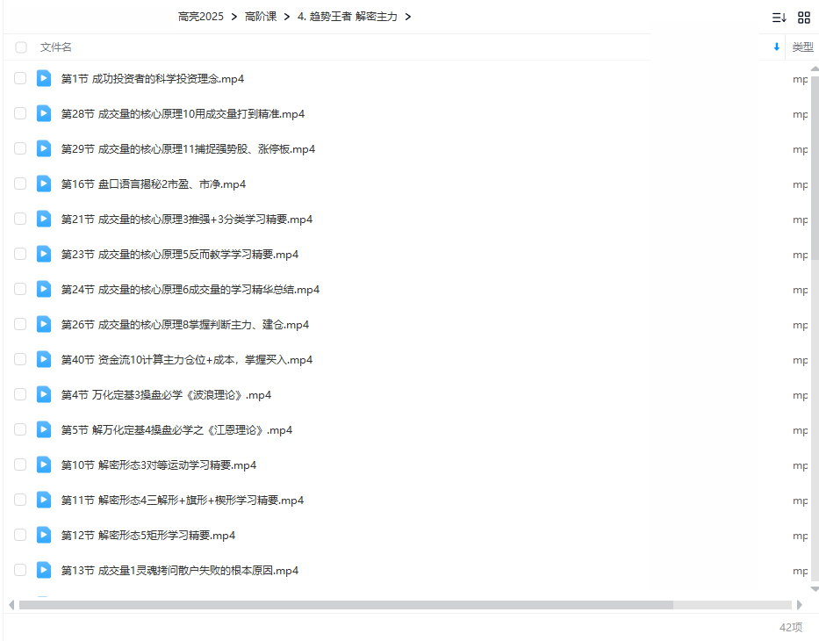The height and width of the screenshot is (641, 819).
Task: Open file 第21节 成交量的核心原理3 学习精要.mp4
Action: [186, 220]
